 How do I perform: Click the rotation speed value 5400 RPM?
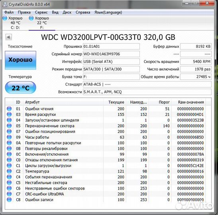pyautogui.click(x=196, y=62)
